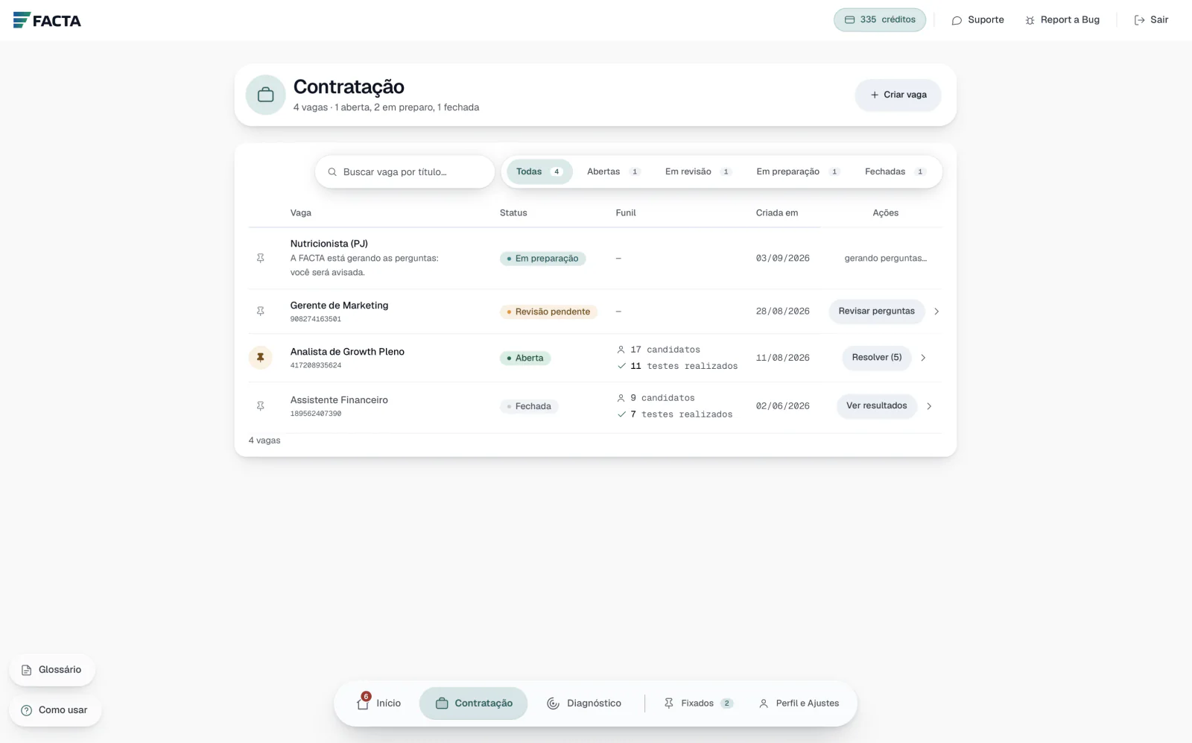Click 17 candidatos funnel count
This screenshot has width=1192, height=743.
coord(659,350)
